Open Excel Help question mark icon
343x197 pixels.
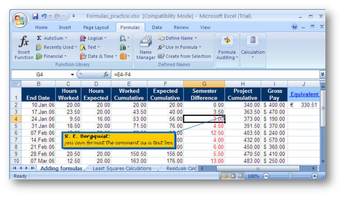[295, 27]
